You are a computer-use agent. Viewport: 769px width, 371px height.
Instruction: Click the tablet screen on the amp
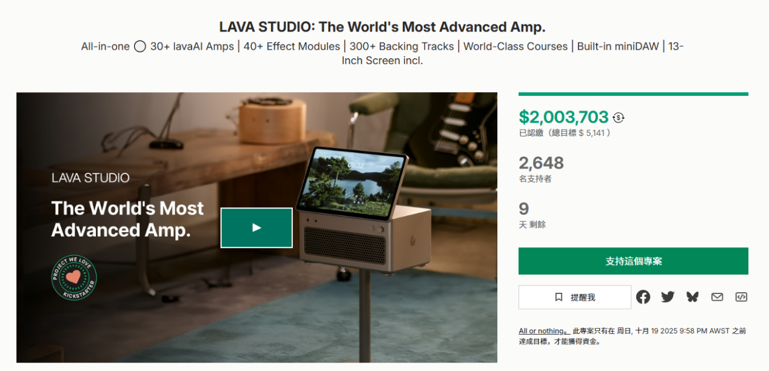click(352, 182)
